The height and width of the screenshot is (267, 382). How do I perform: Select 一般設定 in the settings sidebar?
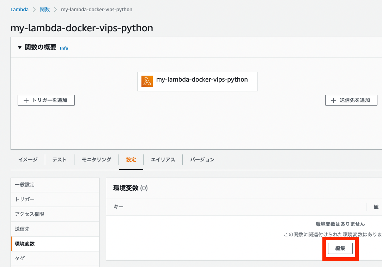(55, 185)
